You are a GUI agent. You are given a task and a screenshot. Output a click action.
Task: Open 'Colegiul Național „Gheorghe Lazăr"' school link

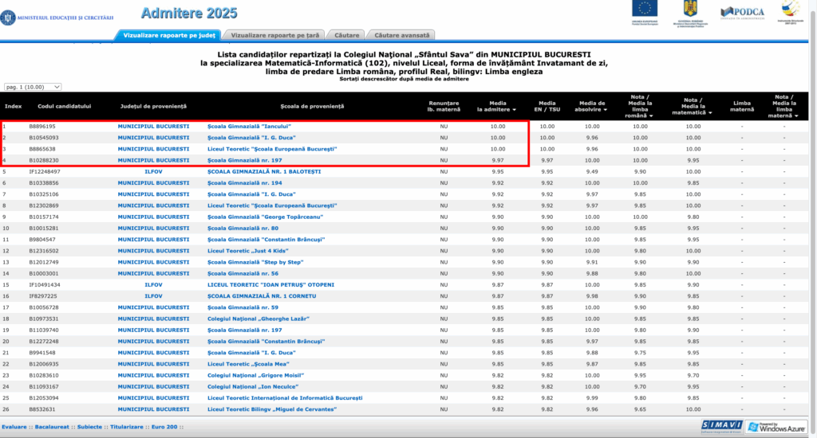[259, 319]
